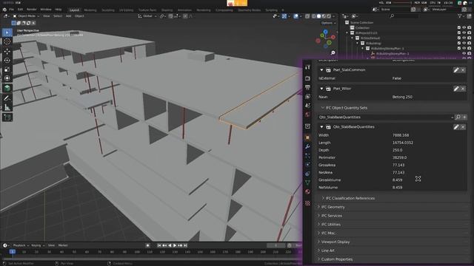This screenshot has width=474, height=266.
Task: Open the Tool properties tab
Action: tap(307, 67)
